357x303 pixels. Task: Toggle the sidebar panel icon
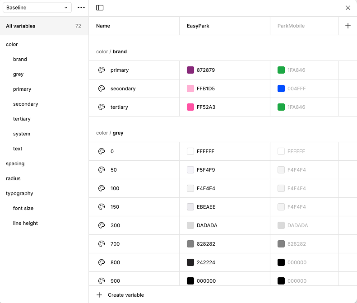point(100,8)
